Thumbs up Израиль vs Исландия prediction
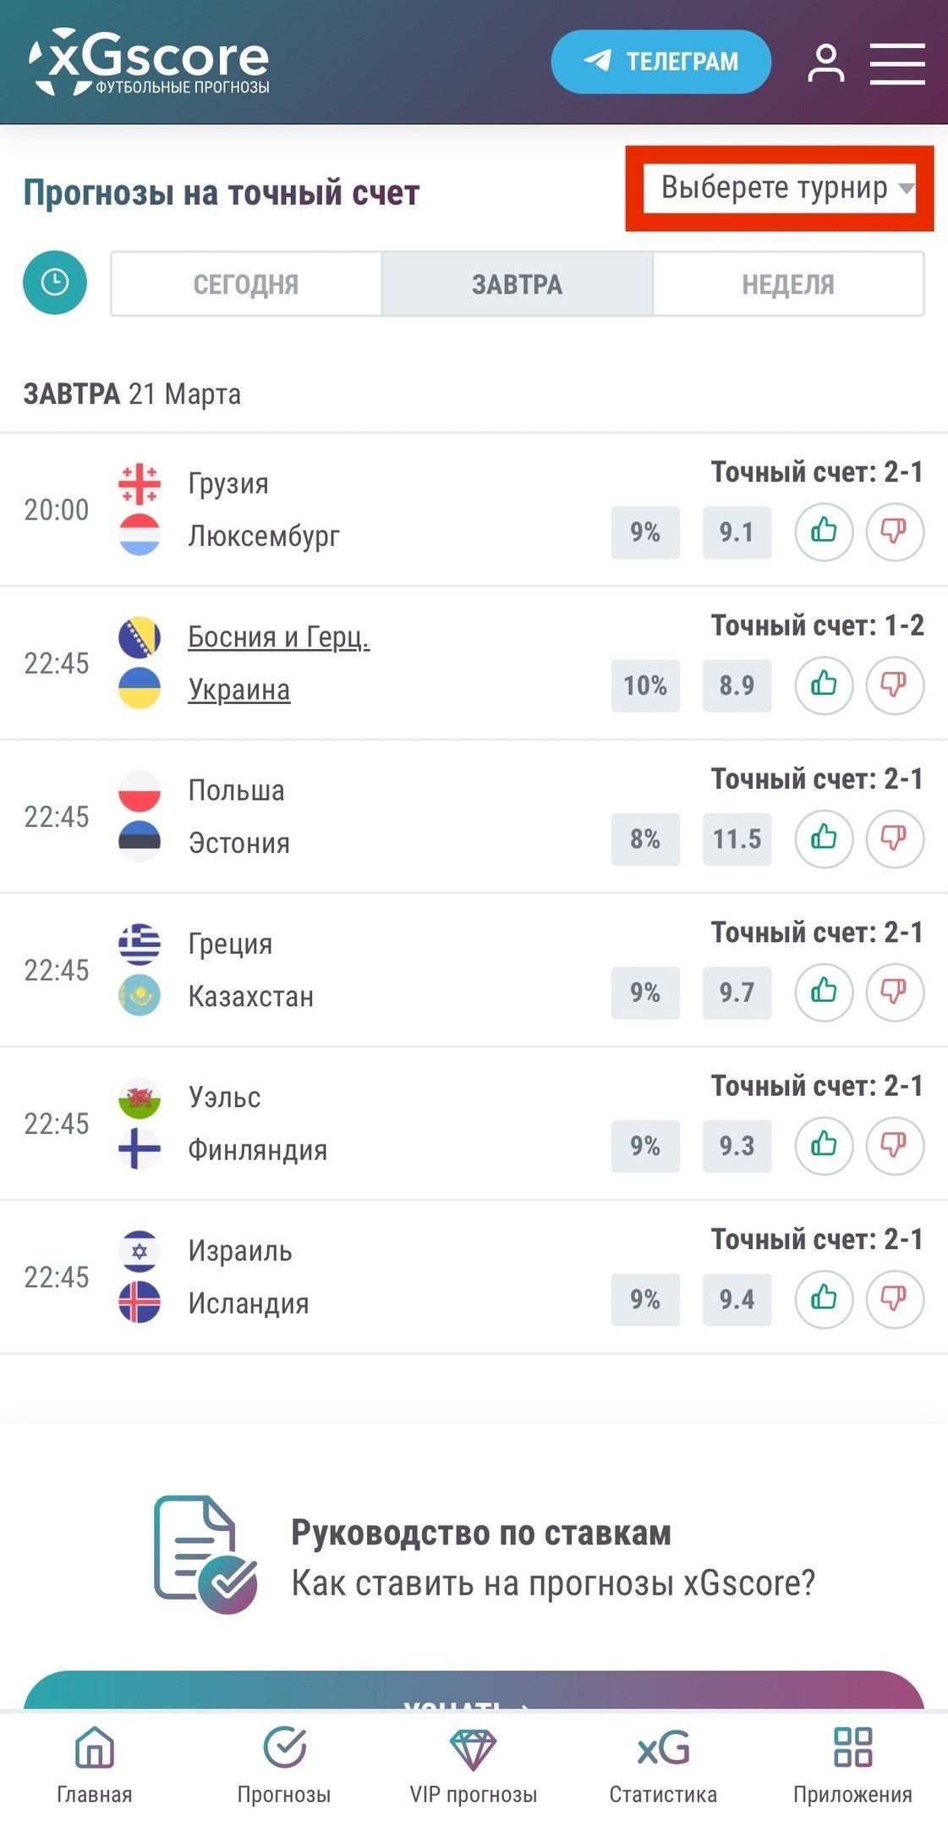 [824, 1298]
